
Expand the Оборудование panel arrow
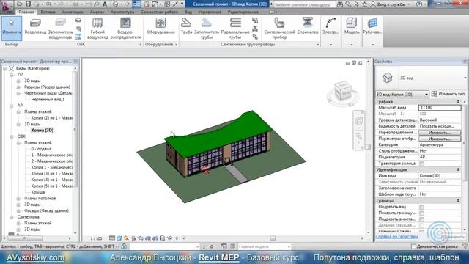point(177,45)
